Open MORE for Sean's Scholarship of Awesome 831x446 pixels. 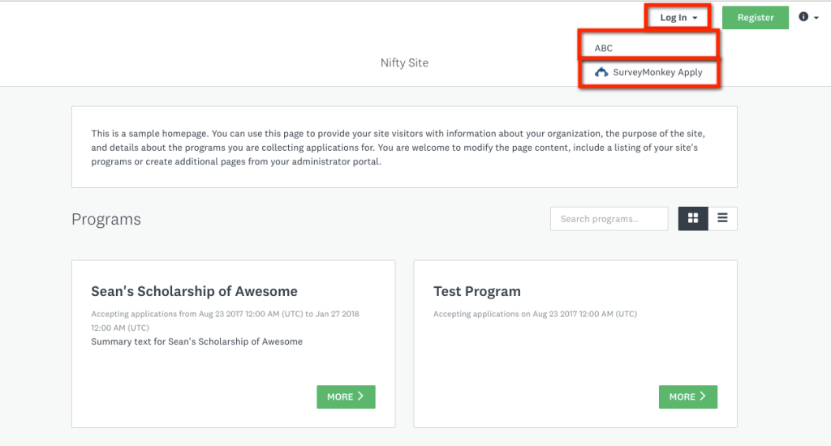click(346, 397)
